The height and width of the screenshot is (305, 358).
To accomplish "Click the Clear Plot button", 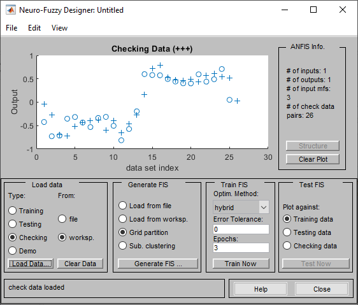I will click(313, 159).
